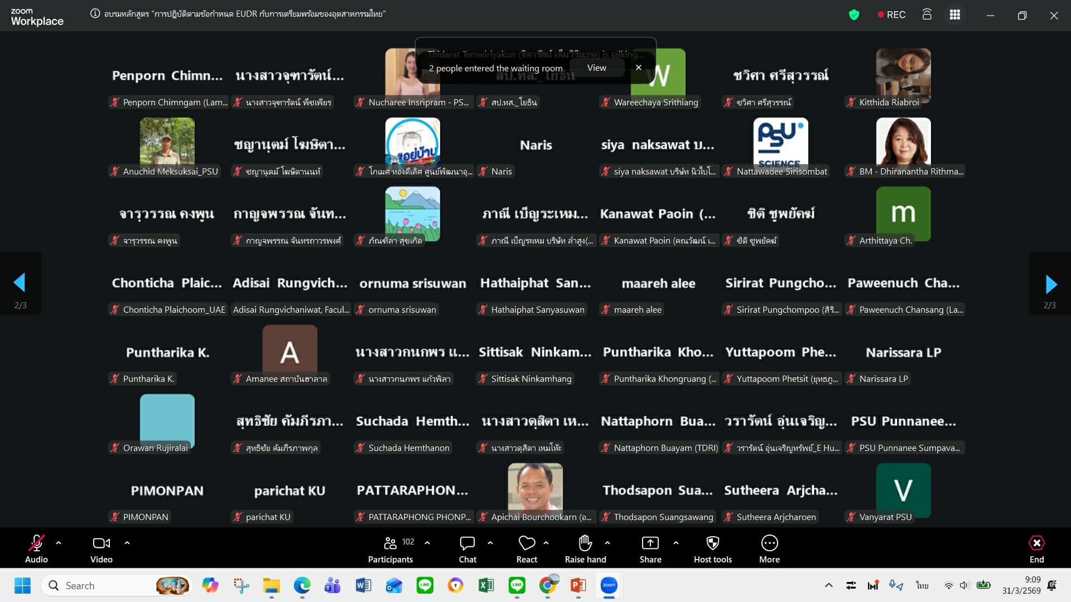Screen dimensions: 1071x602
Task: Toggle the Video camera button
Action: (x=101, y=549)
